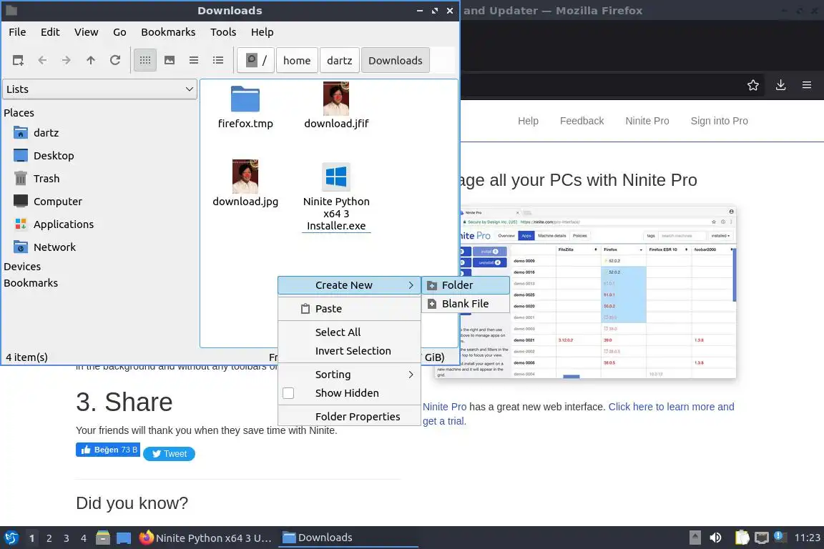This screenshot has width=824, height=549.
Task: Create a new Folder from submenu
Action: [466, 285]
